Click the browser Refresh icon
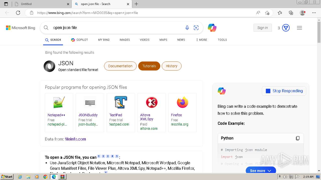This screenshot has width=321, height=180. pyautogui.click(x=18, y=13)
